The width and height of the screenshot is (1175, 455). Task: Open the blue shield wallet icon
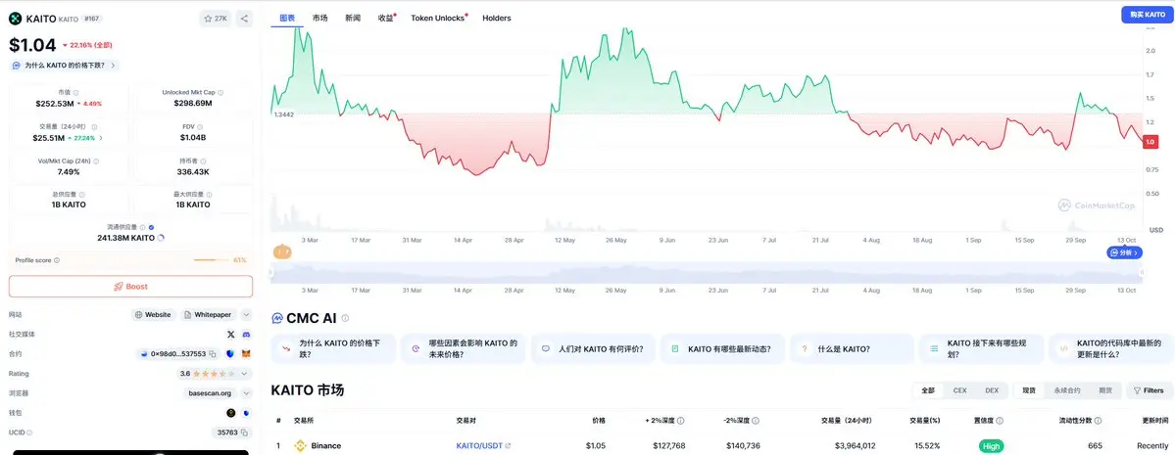click(247, 413)
